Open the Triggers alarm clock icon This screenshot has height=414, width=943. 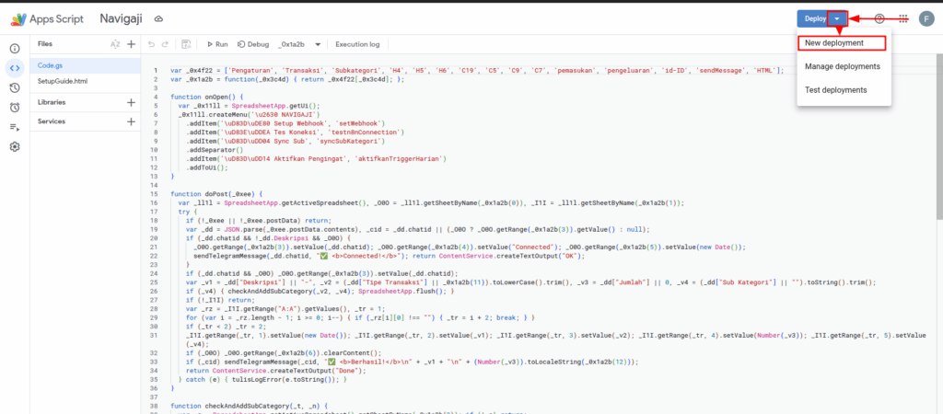click(15, 107)
